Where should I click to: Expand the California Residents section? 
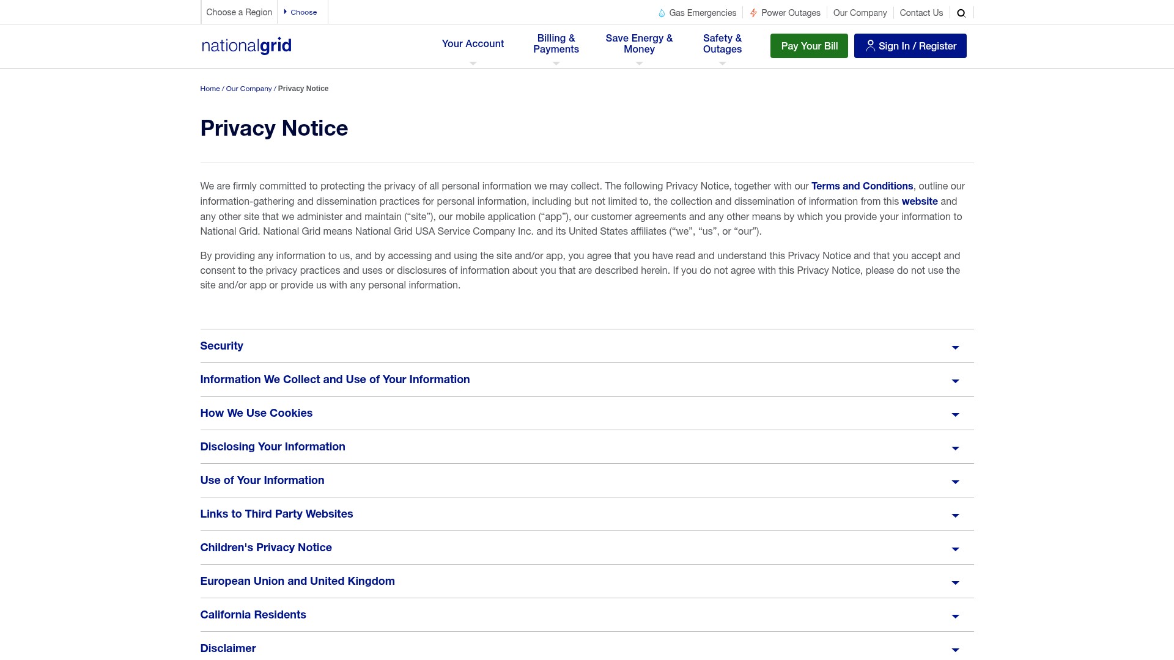coord(587,615)
